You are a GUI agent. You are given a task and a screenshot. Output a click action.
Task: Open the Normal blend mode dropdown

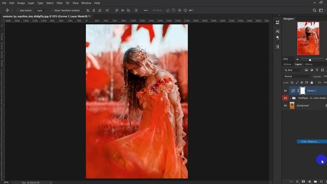click(x=297, y=76)
